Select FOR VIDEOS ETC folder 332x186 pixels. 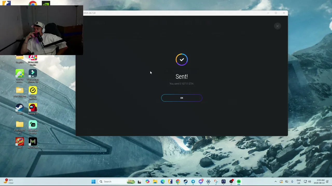point(20,127)
